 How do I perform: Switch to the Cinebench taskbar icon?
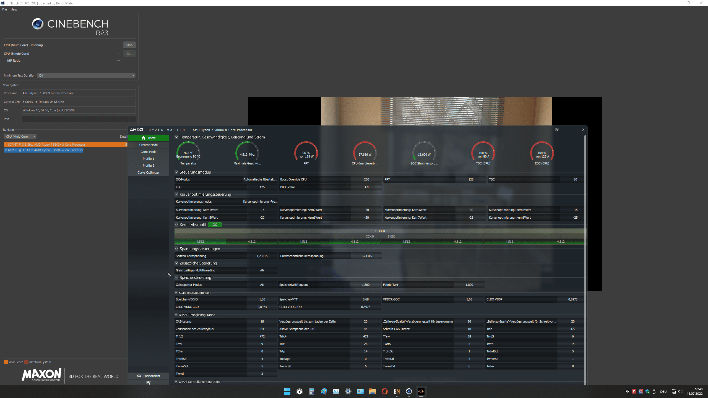click(x=409, y=391)
